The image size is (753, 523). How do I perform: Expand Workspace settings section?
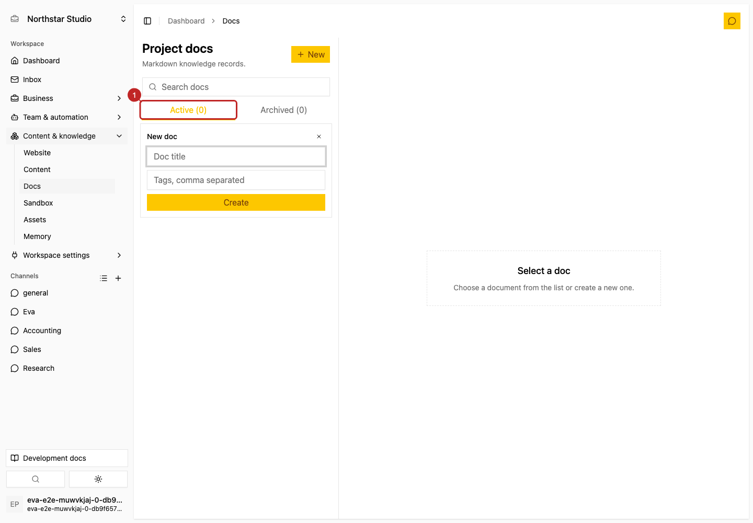pyautogui.click(x=67, y=255)
